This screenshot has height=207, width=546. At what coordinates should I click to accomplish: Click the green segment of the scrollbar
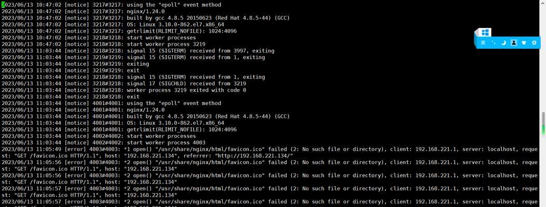click(x=543, y=130)
